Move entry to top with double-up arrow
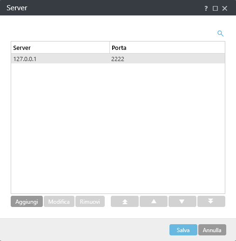236x241 pixels. pos(125,201)
